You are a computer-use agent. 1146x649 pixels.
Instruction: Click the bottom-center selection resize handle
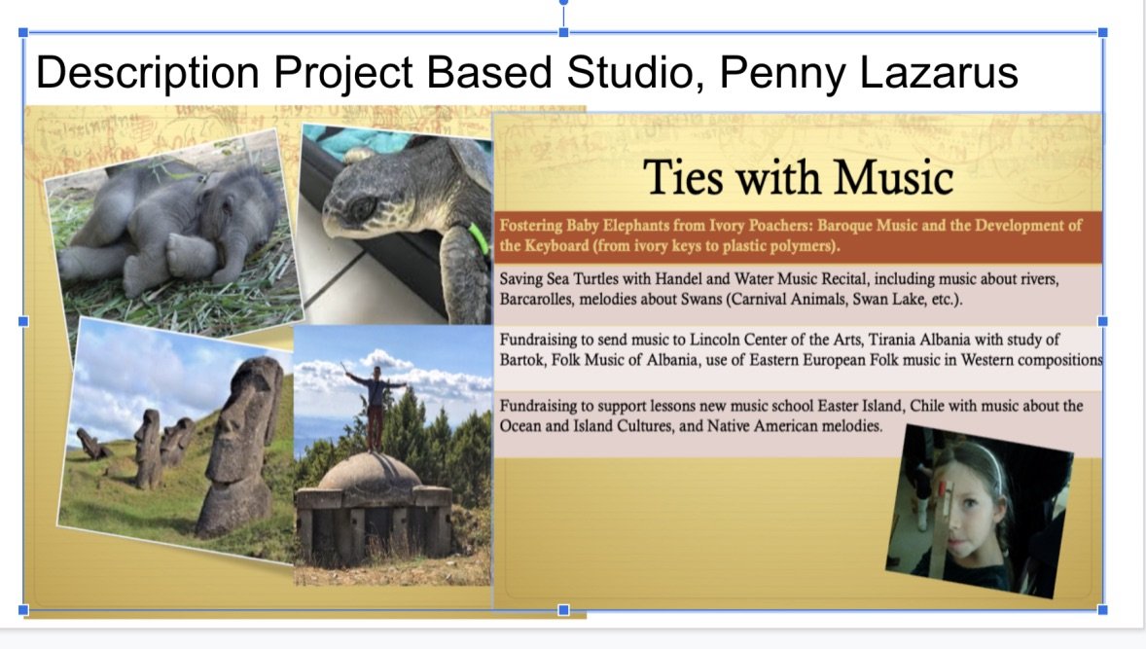[563, 609]
